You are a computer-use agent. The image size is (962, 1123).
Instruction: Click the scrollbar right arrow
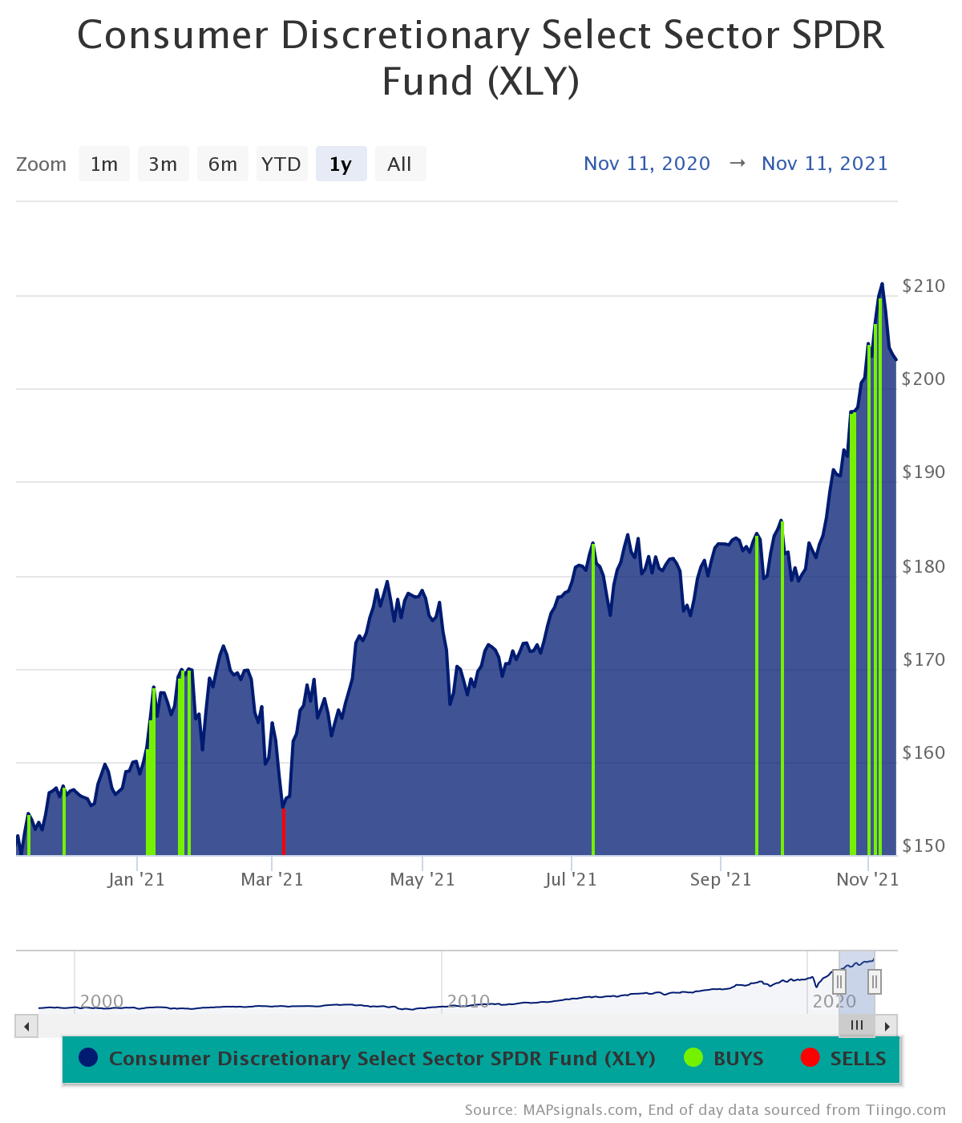point(887,1026)
